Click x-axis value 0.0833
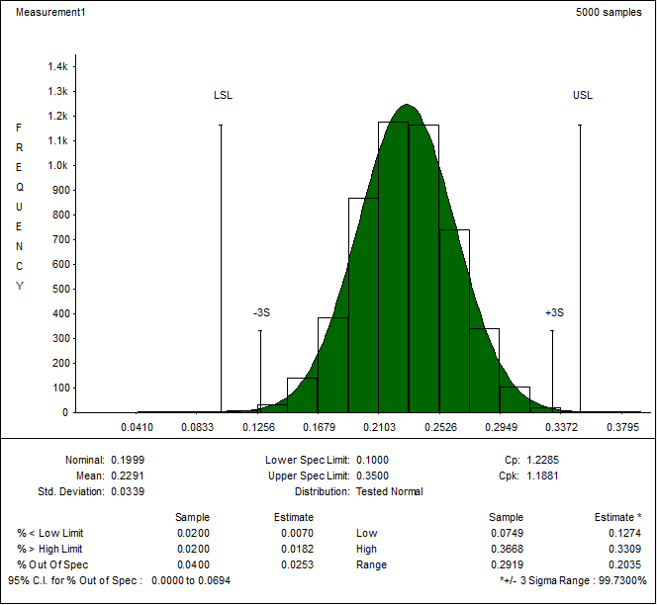 click(197, 427)
